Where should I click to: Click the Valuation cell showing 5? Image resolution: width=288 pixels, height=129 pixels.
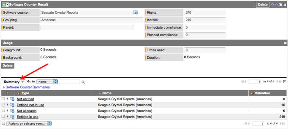click(x=267, y=111)
